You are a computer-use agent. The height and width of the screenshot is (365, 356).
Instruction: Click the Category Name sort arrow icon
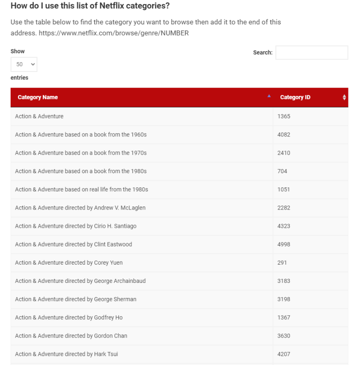coord(268,96)
